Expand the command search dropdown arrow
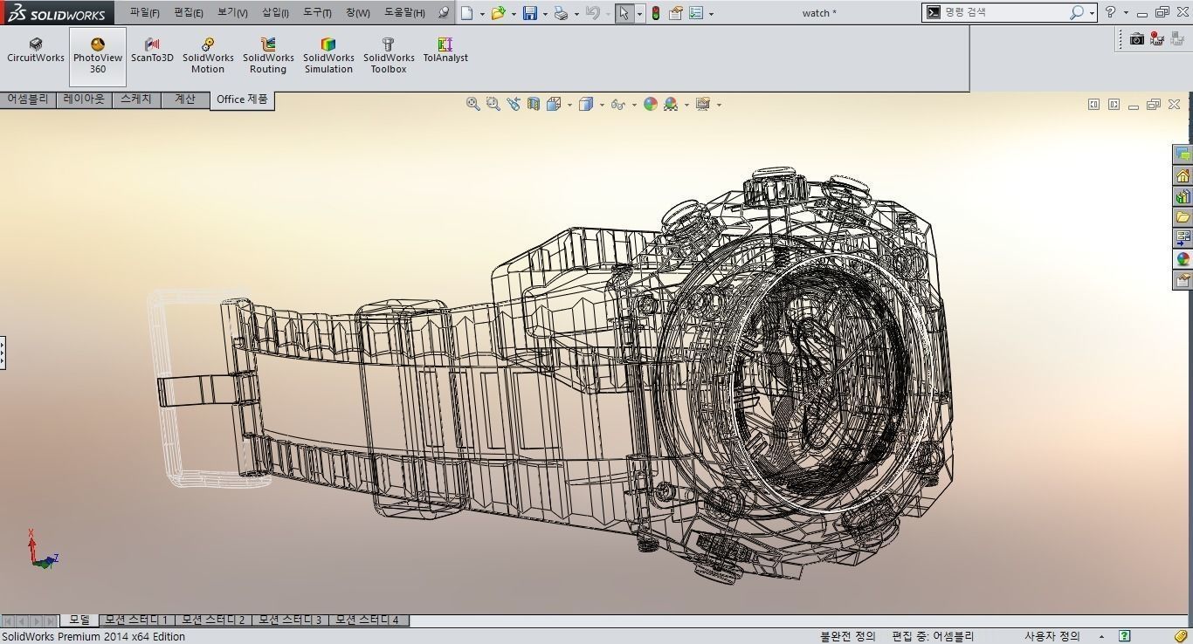Screen dimensions: 1193x644 pyautogui.click(x=1092, y=14)
